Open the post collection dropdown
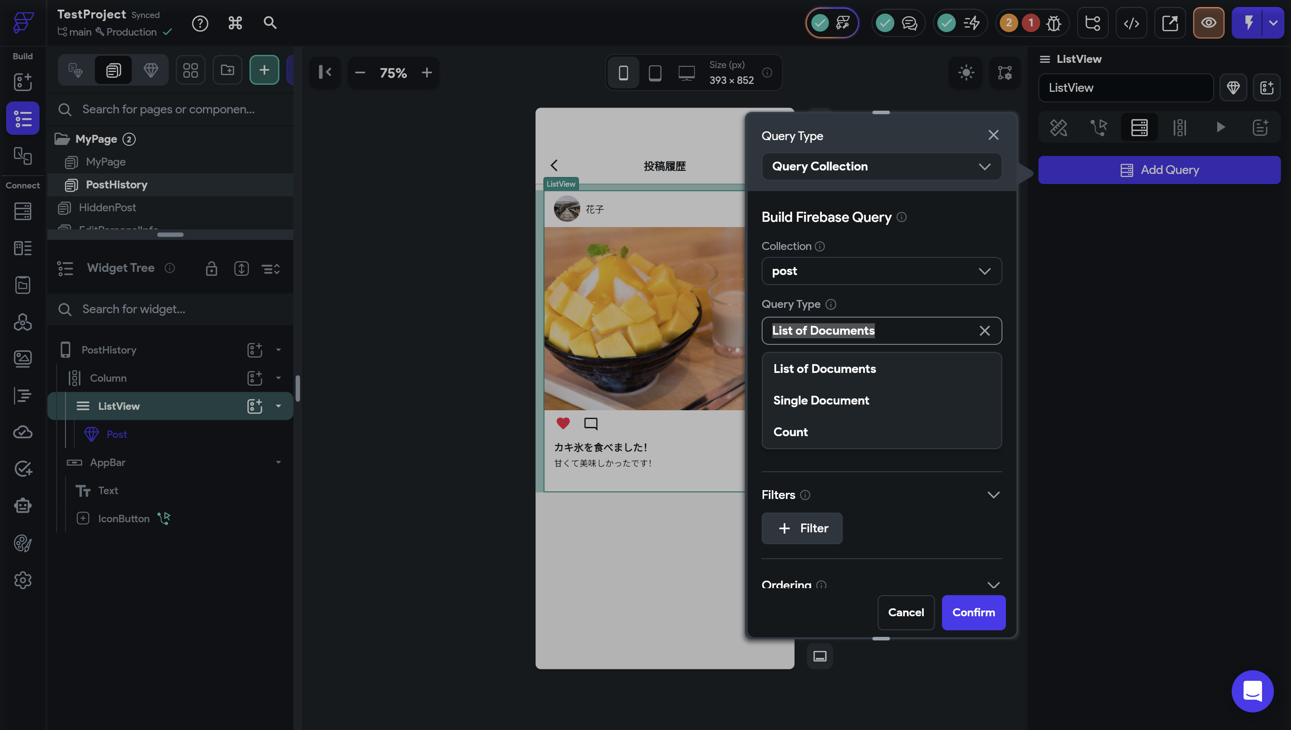 tap(881, 271)
